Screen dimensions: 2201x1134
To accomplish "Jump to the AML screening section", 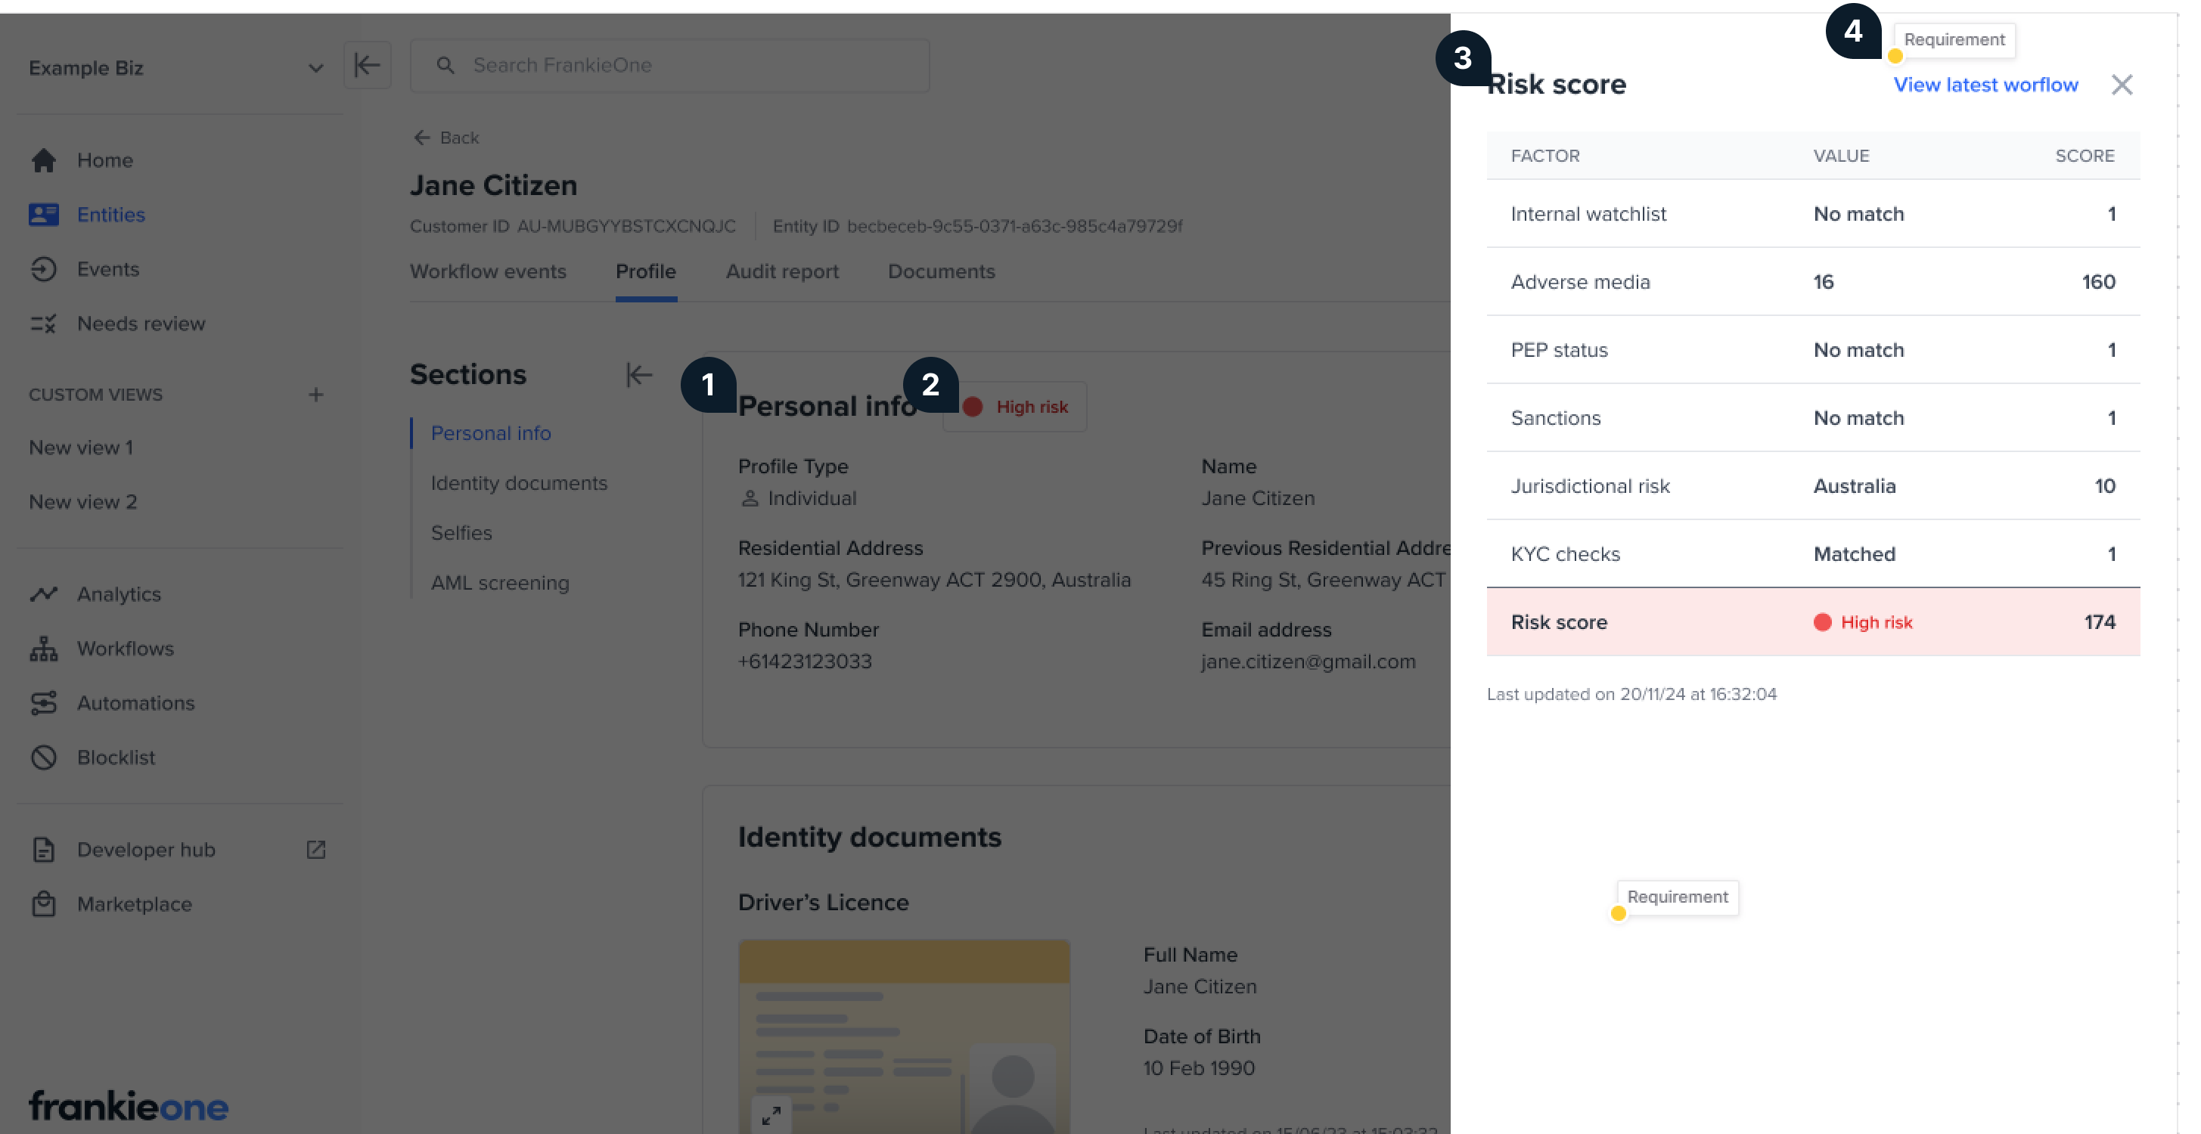I will (500, 583).
